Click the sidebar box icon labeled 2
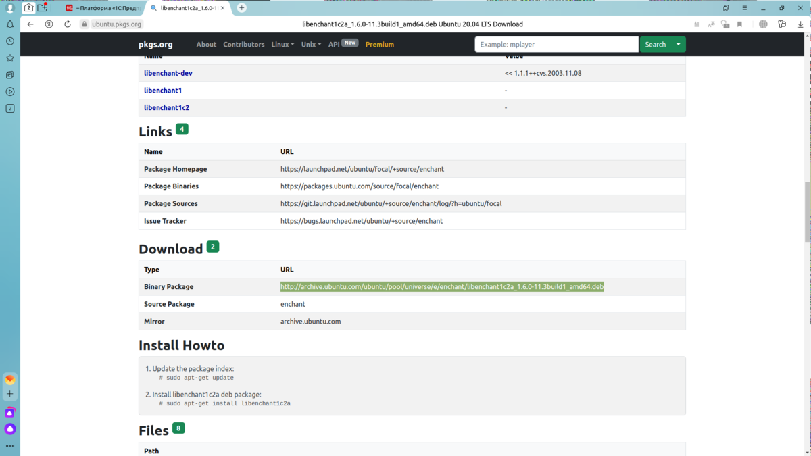Viewport: 811px width, 456px height. tap(10, 108)
